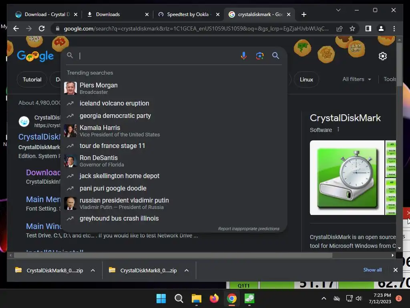This screenshot has width=410, height=308.
Task: Expand options for second CrystalDiskMark zip download
Action: coord(187,270)
